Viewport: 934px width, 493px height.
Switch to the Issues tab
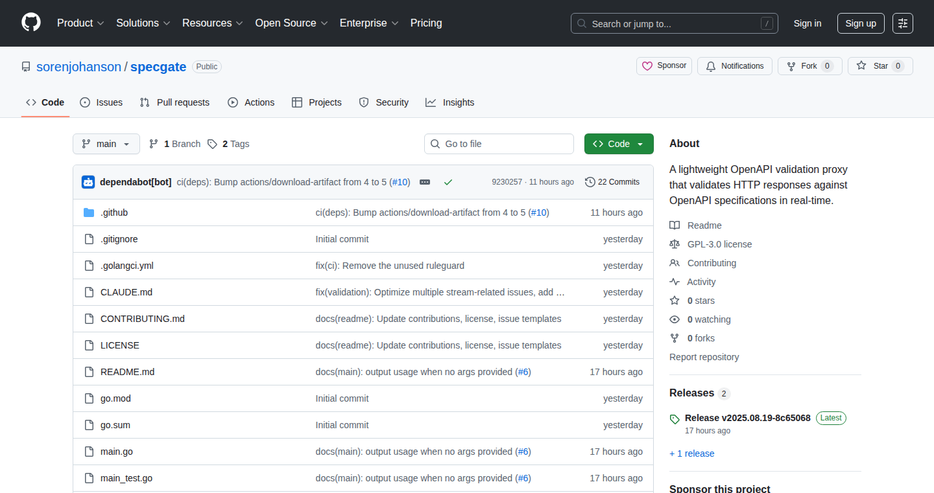pos(101,102)
